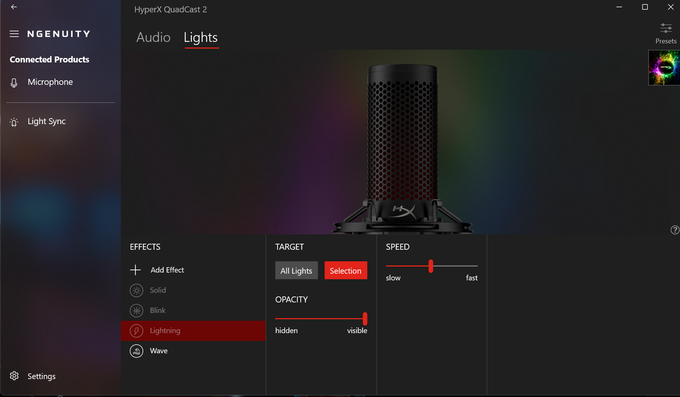Switch to the Audio tab
Screen dimensions: 680x397
(x=153, y=37)
